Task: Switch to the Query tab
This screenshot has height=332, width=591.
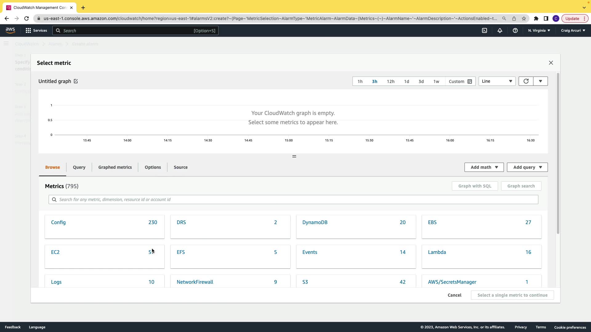Action: 79,167
